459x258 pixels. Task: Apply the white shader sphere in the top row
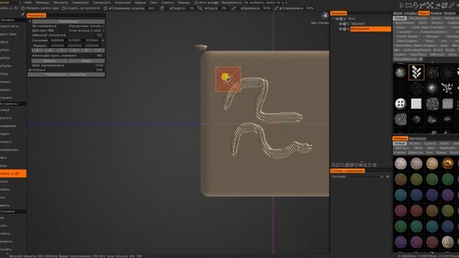(x=400, y=163)
